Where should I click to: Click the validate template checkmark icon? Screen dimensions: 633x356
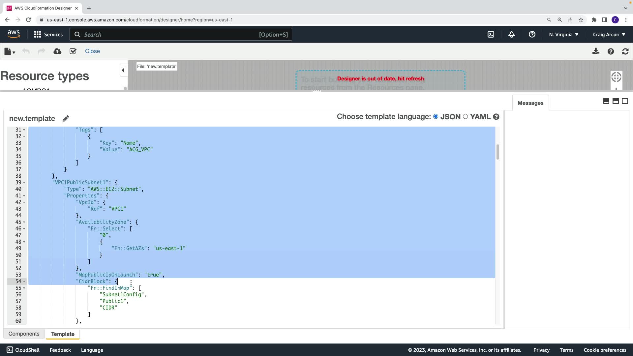[73, 51]
